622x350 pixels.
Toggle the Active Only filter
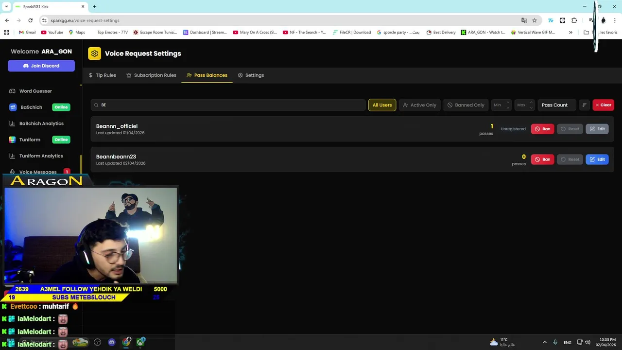[x=419, y=105]
